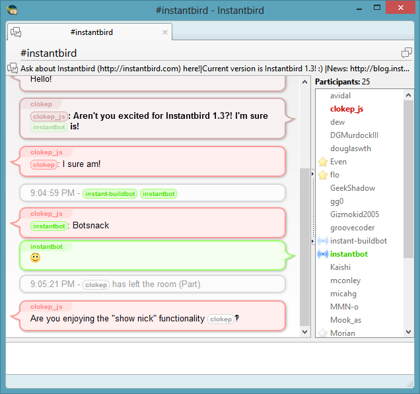Viewport: 420px width, 394px height.
Task: Click participants list scroll down arrow
Action: point(408,332)
